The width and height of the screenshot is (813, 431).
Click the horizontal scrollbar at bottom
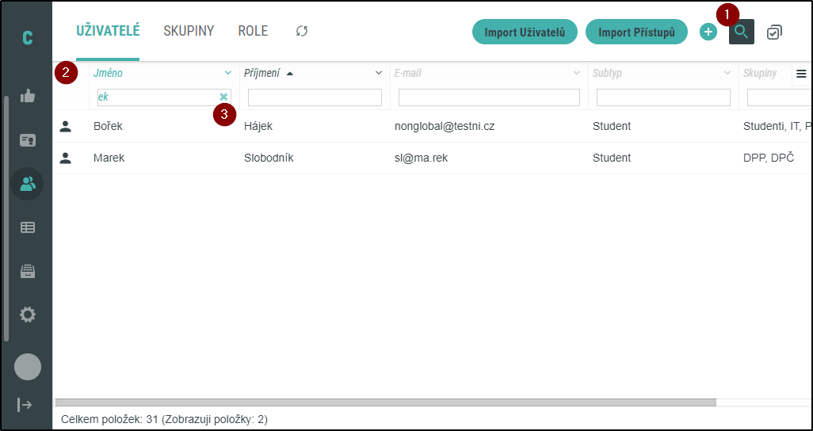click(x=385, y=402)
